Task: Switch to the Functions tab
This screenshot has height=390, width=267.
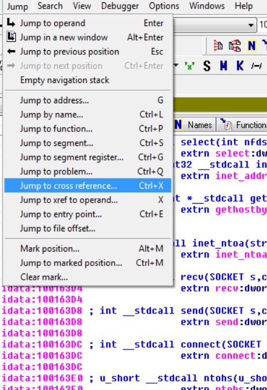Action: tap(243, 125)
